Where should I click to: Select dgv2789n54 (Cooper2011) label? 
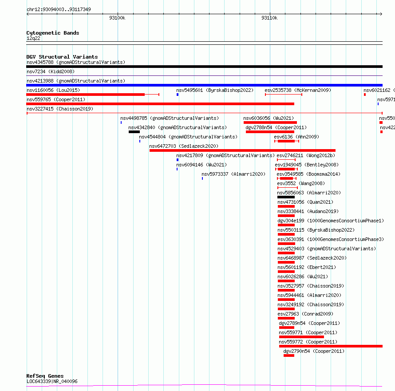tap(309, 323)
